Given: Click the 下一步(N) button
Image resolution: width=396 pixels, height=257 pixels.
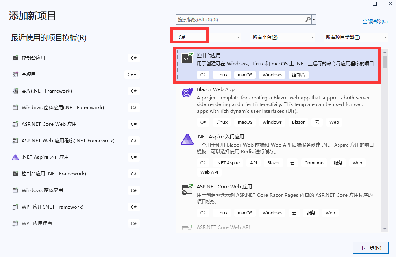Looking at the screenshot, I should coord(370,248).
